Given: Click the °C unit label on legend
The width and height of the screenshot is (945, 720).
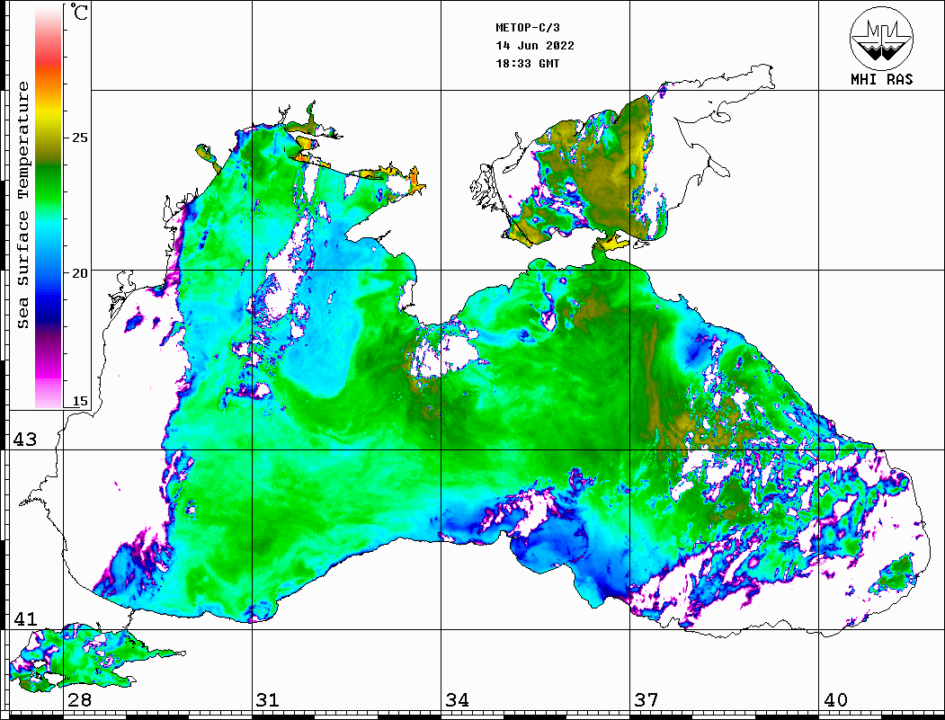Looking at the screenshot, I should click(x=79, y=12).
